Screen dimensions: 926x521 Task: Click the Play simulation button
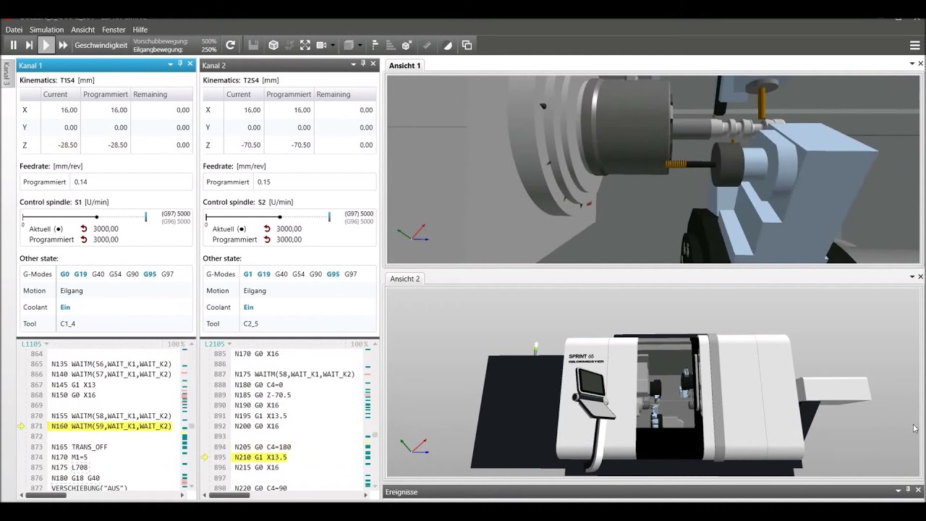(46, 45)
